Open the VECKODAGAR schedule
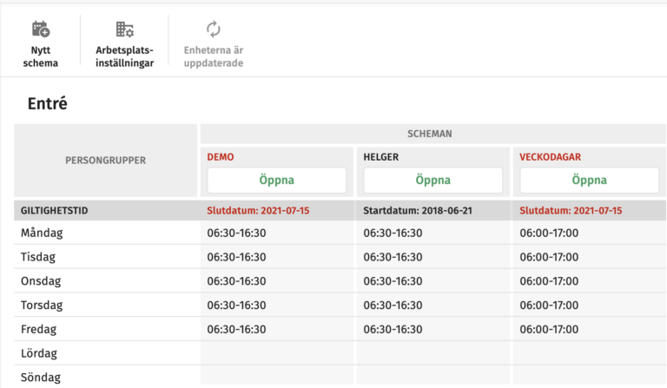This screenshot has width=667, height=388. (x=589, y=181)
